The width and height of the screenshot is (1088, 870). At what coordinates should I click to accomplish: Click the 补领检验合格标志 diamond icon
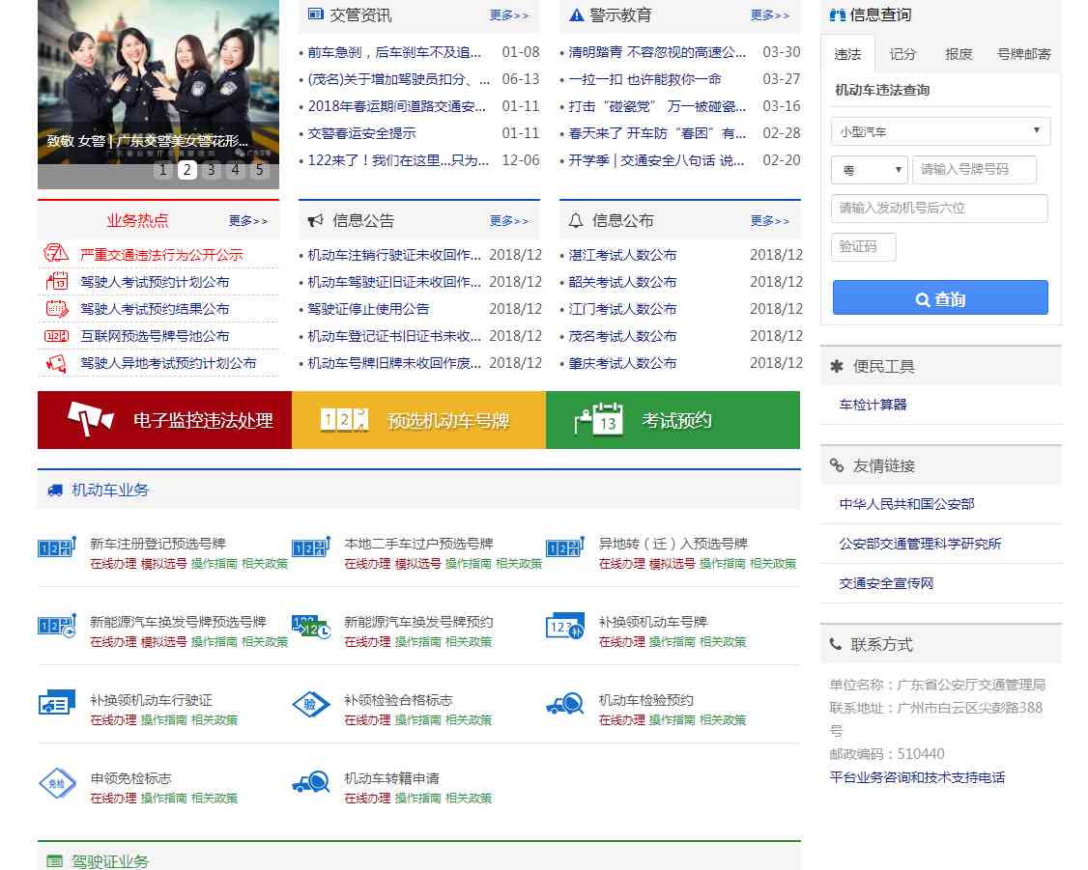point(310,704)
